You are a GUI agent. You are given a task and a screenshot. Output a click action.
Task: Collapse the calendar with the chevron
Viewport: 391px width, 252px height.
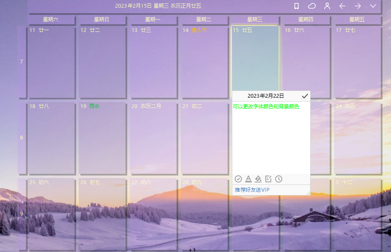tap(373, 6)
